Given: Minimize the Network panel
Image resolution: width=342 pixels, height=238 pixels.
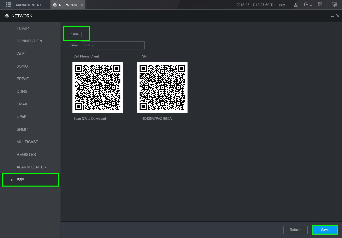Looking at the screenshot, I should coord(332,16).
